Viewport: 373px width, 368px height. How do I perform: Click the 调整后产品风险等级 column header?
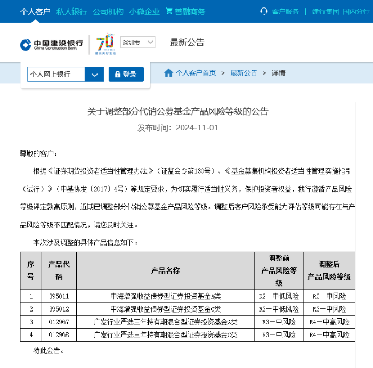pyautogui.click(x=329, y=271)
